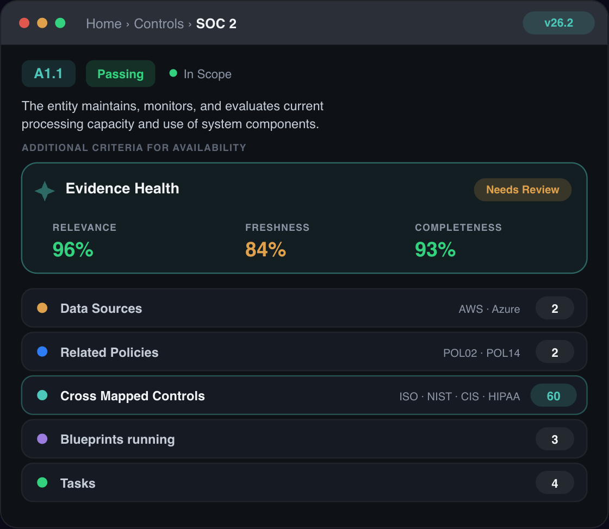Click the 60 count badge

pyautogui.click(x=554, y=395)
